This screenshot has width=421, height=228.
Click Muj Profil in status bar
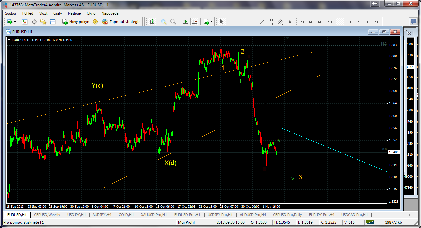click(186, 222)
